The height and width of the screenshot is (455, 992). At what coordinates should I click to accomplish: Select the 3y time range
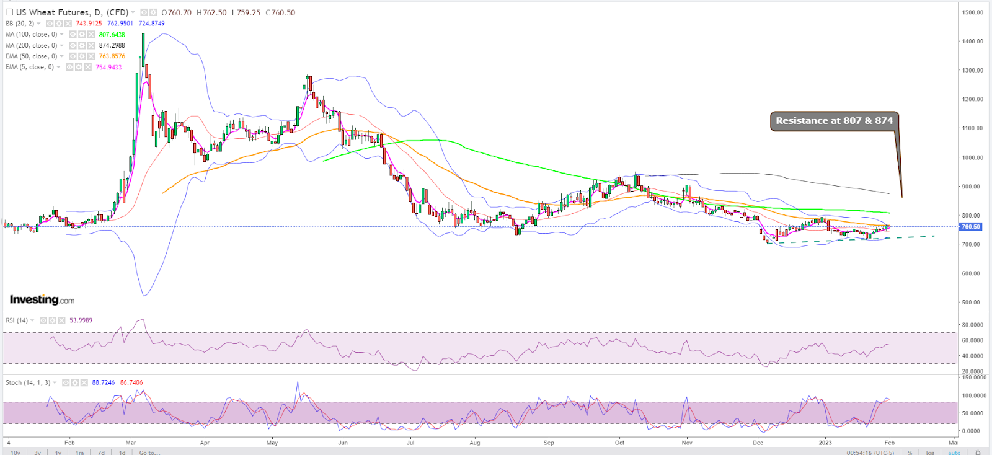point(38,452)
